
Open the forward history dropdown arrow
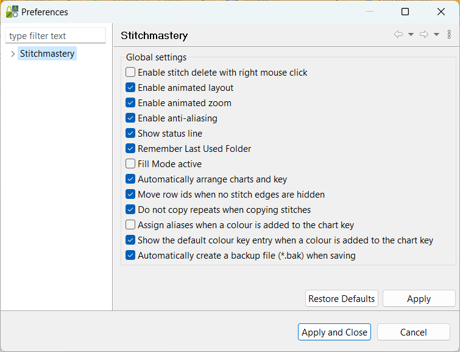click(436, 35)
